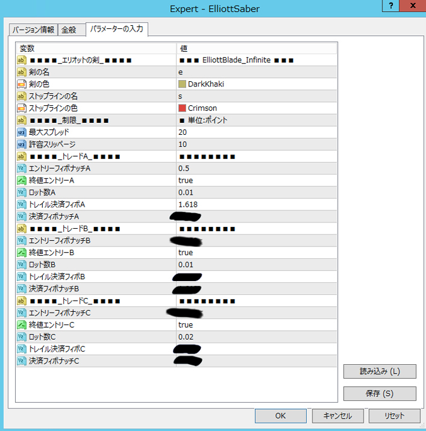This screenshot has width=426, height=431.
Task: Click the string icon beside 剣の名
Action: pos(21,72)
